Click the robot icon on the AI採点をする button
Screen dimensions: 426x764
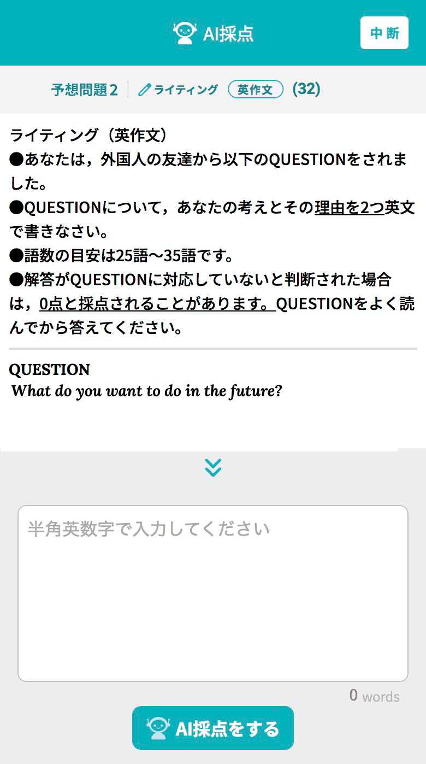click(158, 728)
